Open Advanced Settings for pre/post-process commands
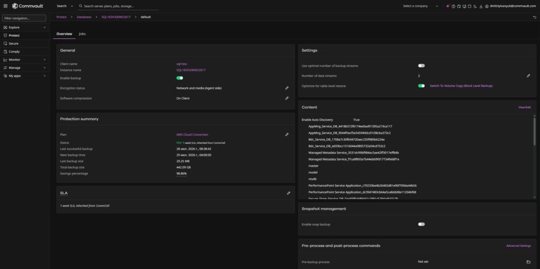Viewport: 540px width, 269px height. click(518, 246)
